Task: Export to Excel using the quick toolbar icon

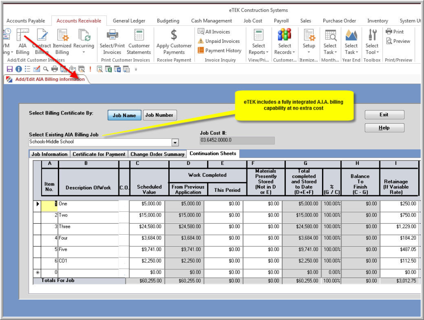Action: pyautogui.click(x=109, y=69)
